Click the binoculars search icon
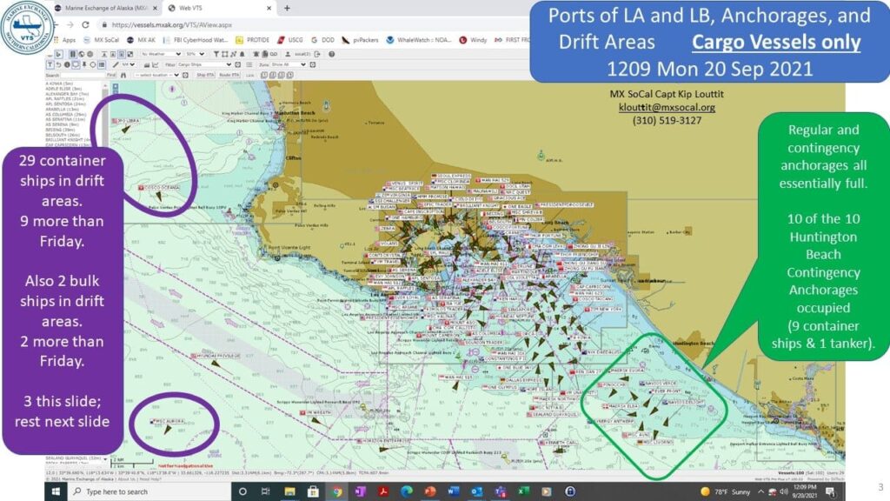Viewport: 890px width, 501px height. pos(123,75)
